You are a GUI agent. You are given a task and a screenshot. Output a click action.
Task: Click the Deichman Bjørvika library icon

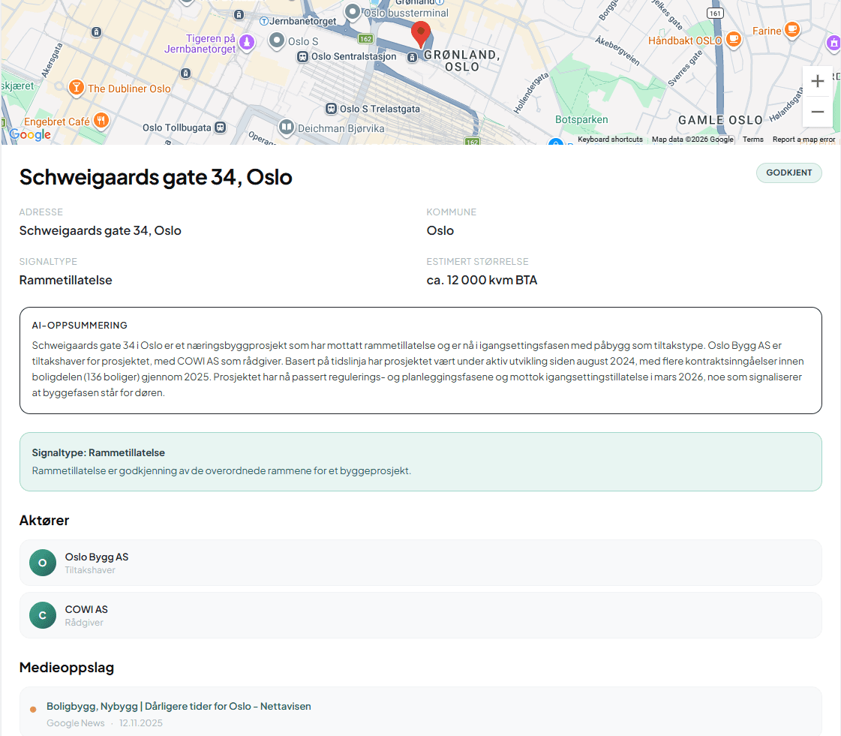pyautogui.click(x=287, y=128)
